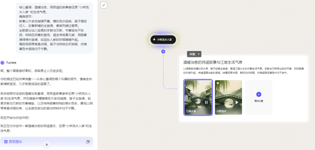Play the 小桥流水 track
Screen dimensions: 315x150
tap(237, 102)
